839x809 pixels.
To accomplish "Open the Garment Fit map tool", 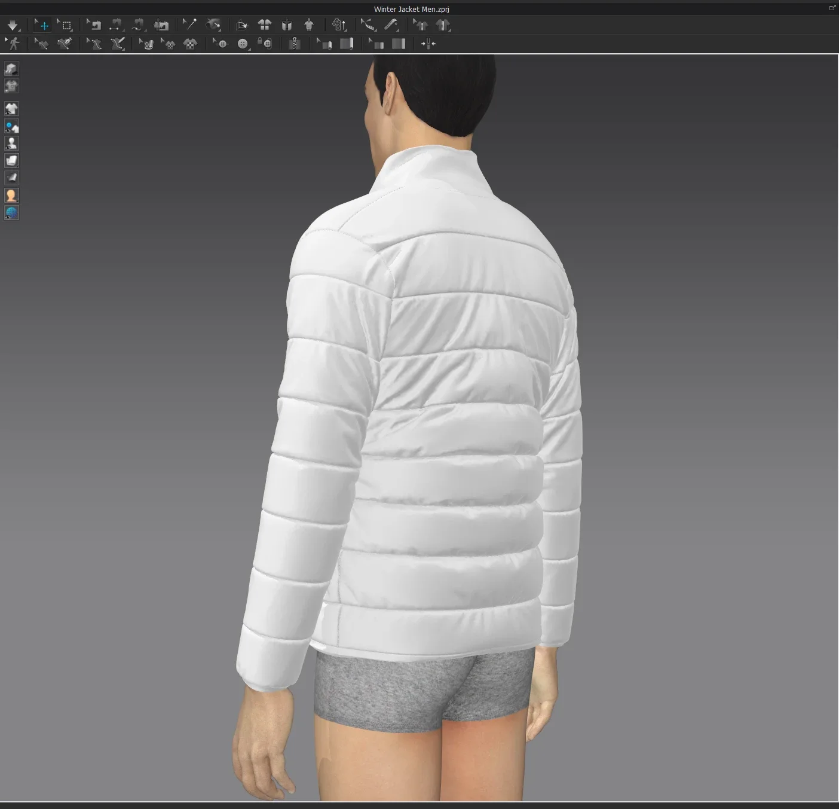I will 443,25.
